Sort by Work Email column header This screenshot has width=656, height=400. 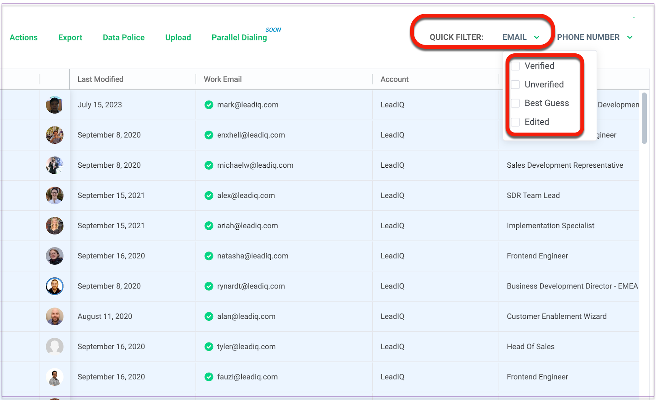coord(223,79)
